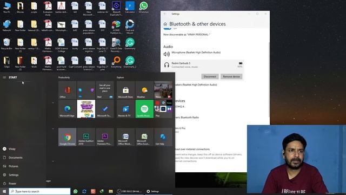Click the sync icon on the taskbar
This screenshot has height=195, width=346.
84,191
